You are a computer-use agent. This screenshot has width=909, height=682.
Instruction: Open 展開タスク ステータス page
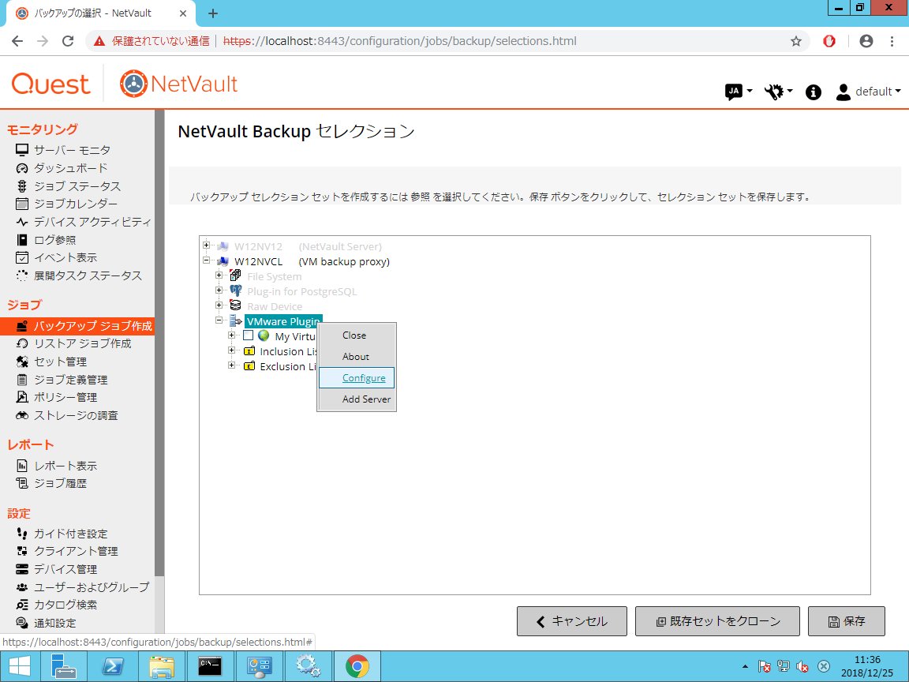click(88, 275)
